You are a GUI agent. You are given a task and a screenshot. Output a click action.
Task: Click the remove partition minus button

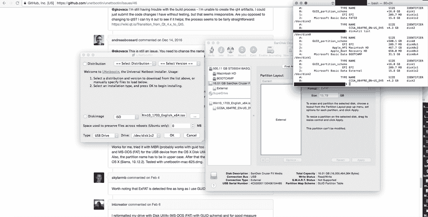point(267,160)
